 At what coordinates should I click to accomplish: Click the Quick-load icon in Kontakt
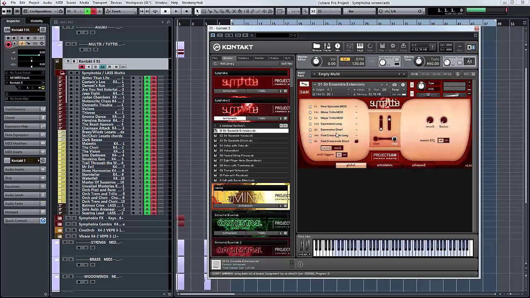click(x=370, y=47)
